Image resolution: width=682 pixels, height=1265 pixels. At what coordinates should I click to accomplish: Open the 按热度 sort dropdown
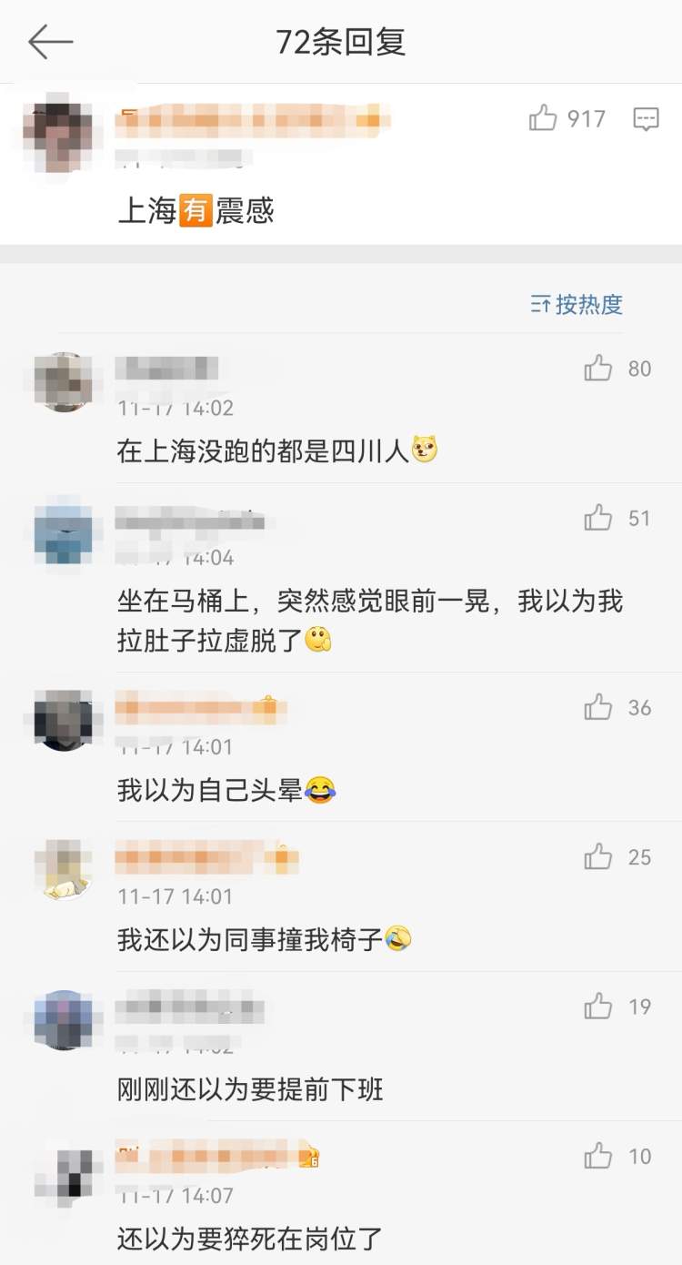(577, 304)
